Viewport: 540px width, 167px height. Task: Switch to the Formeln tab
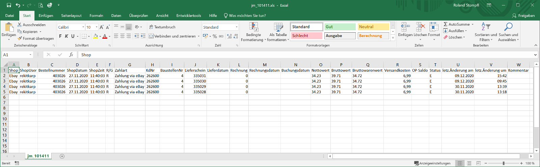click(96, 15)
